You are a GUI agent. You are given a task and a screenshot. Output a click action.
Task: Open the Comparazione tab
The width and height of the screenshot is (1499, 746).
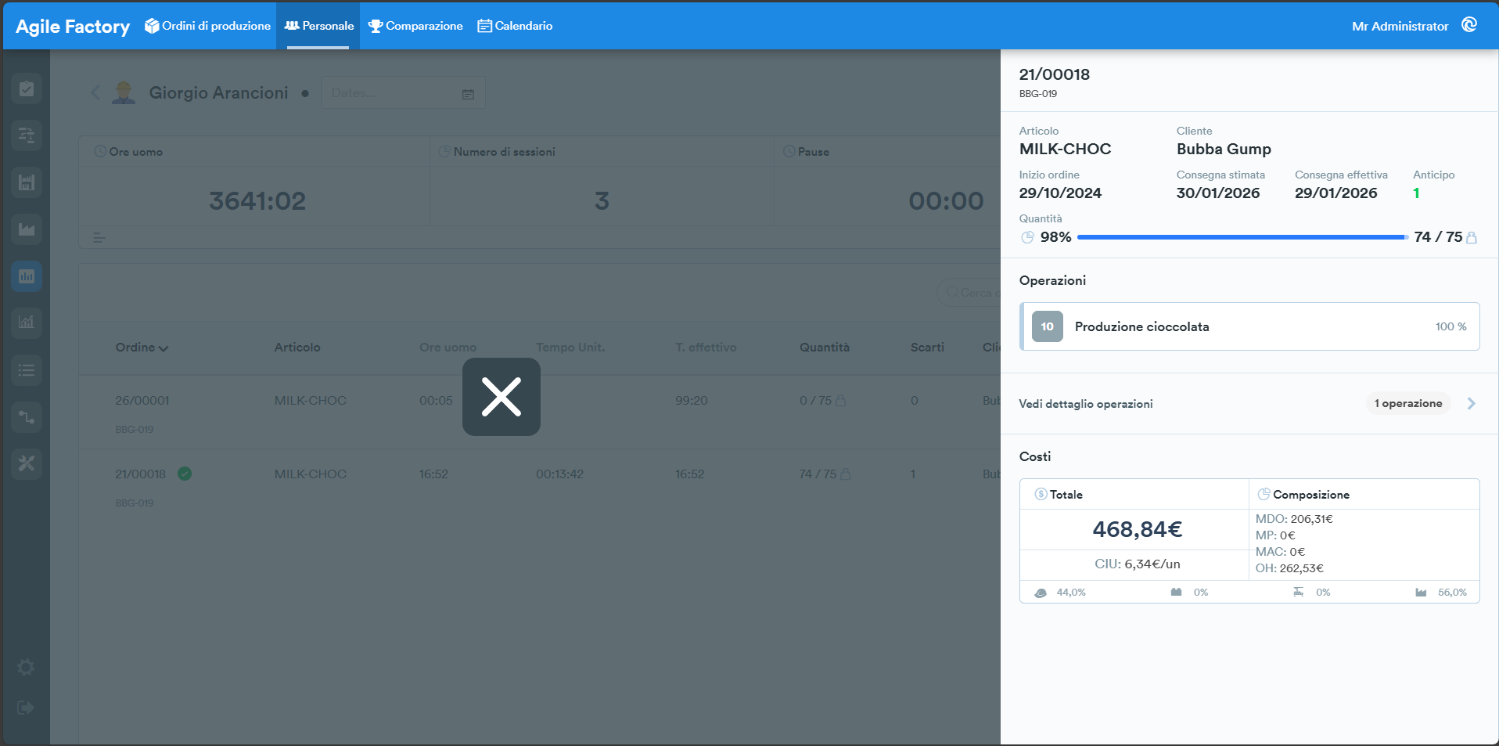tap(415, 26)
